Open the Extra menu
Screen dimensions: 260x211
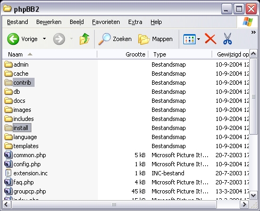[135, 22]
